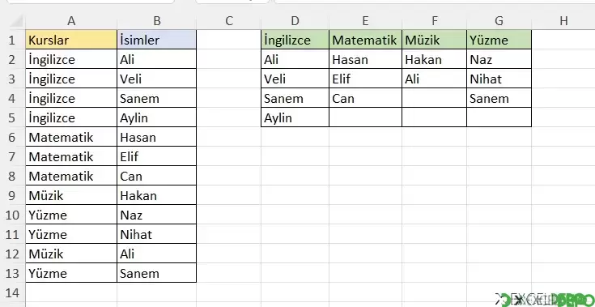Select row 5 header
This screenshot has width=595, height=307.
[x=12, y=117]
